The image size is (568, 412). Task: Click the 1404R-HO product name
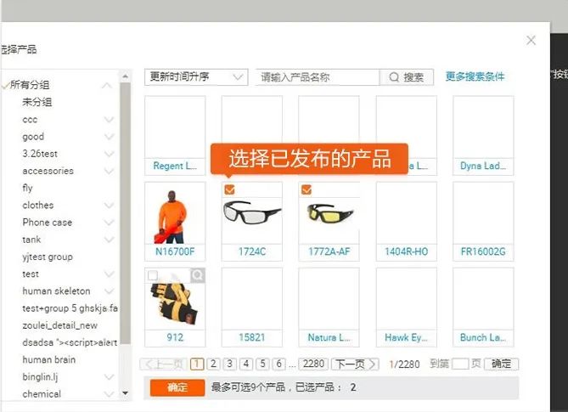(x=407, y=251)
